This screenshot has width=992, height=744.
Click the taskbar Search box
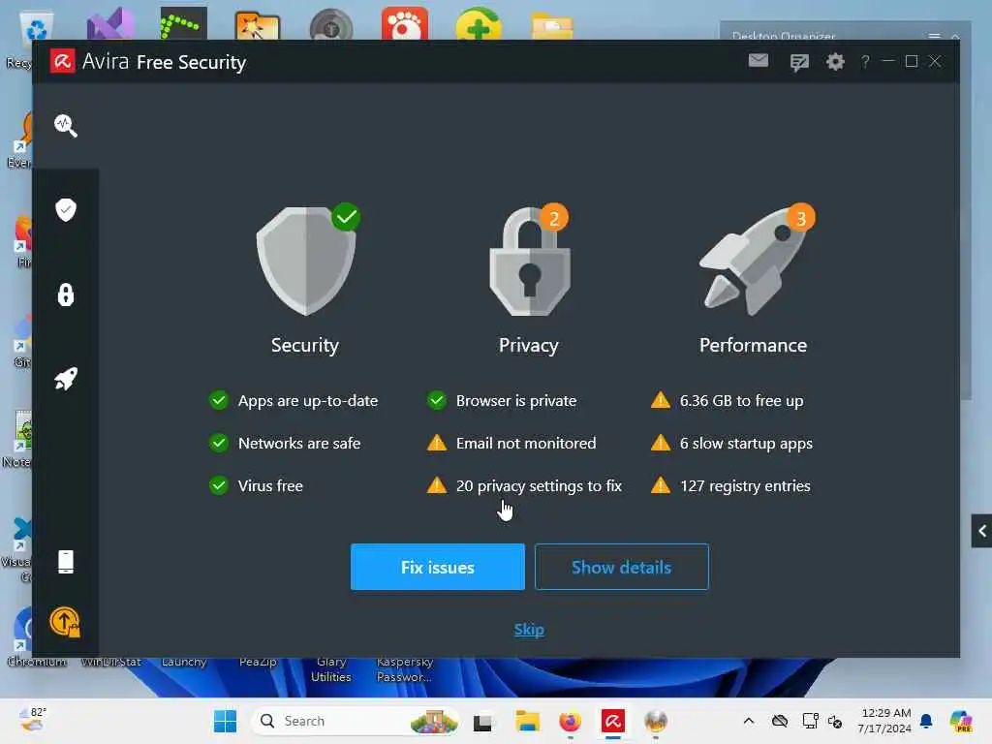(x=356, y=721)
